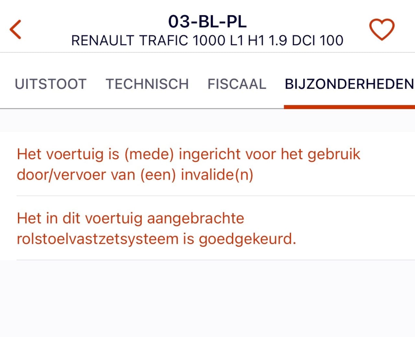This screenshot has height=337, width=415.
Task: View emissions data under Uitstoot
Action: [x=51, y=84]
